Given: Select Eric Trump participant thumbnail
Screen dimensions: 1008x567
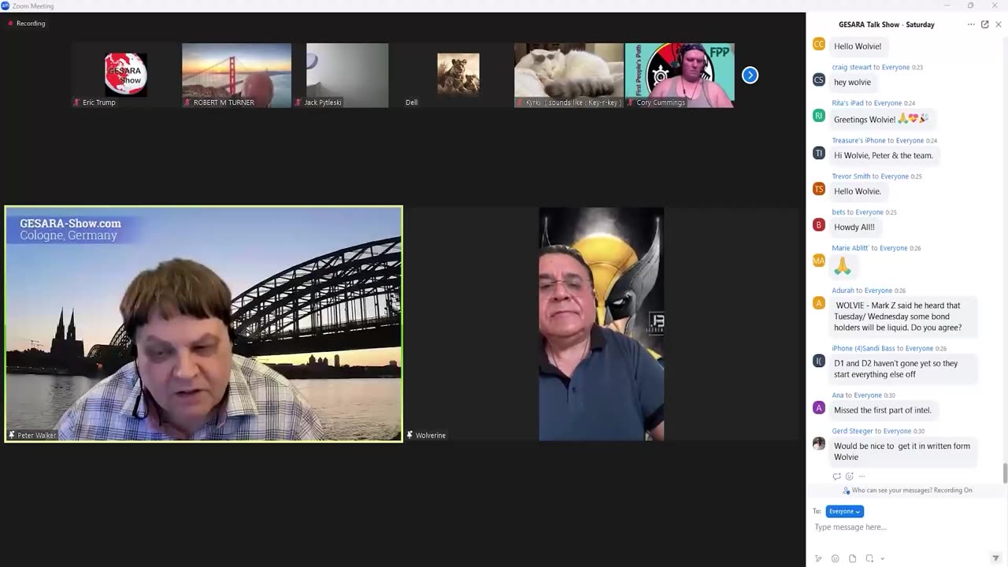Looking at the screenshot, I should tap(125, 75).
